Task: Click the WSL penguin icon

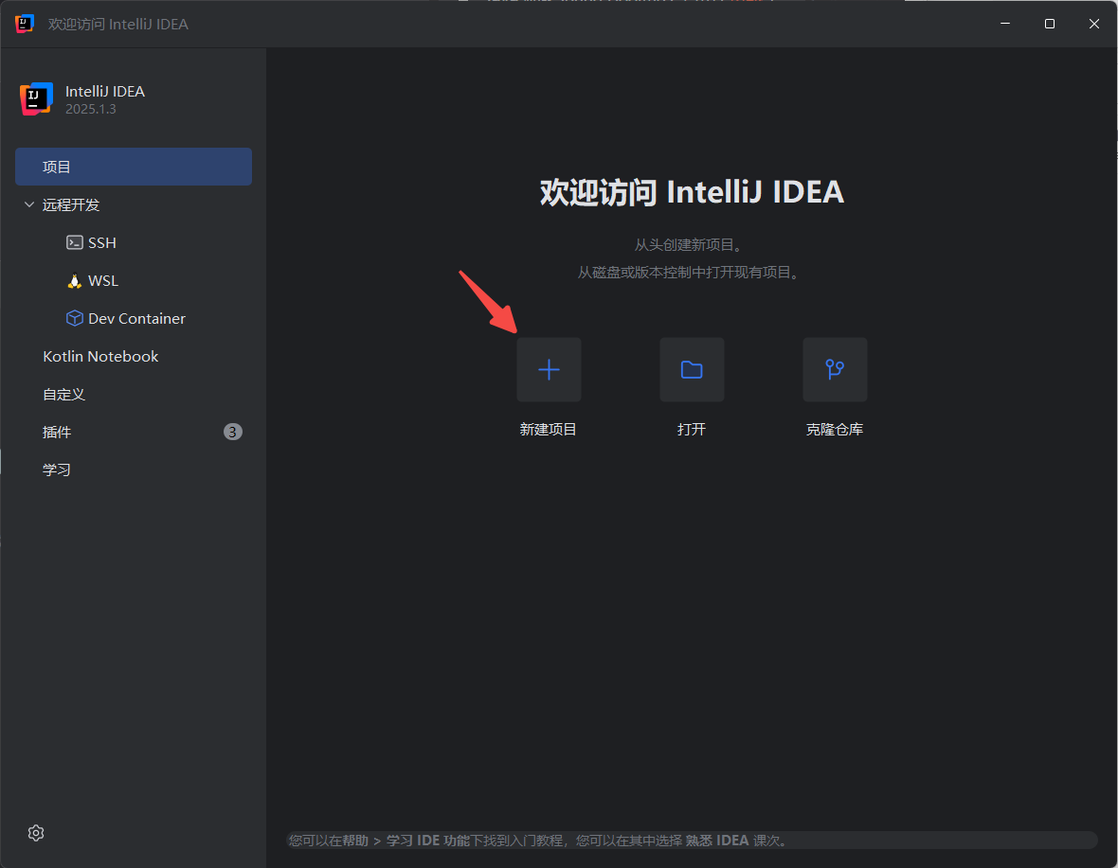Action: click(x=74, y=280)
